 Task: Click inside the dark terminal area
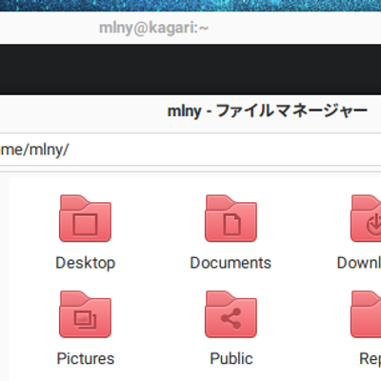[190, 70]
